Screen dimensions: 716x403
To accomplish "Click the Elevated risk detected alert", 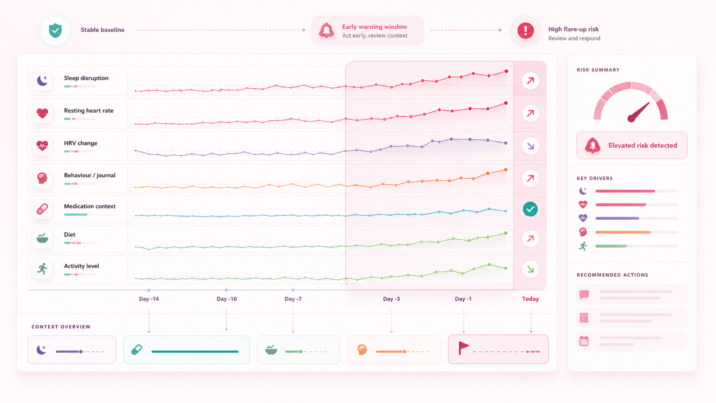I will pos(632,145).
